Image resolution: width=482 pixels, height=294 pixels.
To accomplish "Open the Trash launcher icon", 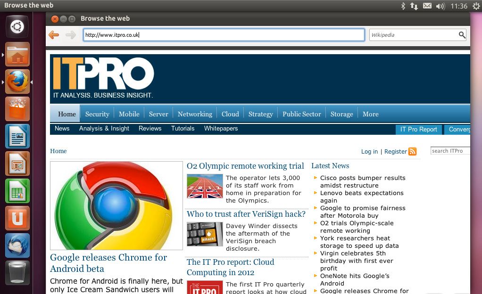I will tap(17, 273).
